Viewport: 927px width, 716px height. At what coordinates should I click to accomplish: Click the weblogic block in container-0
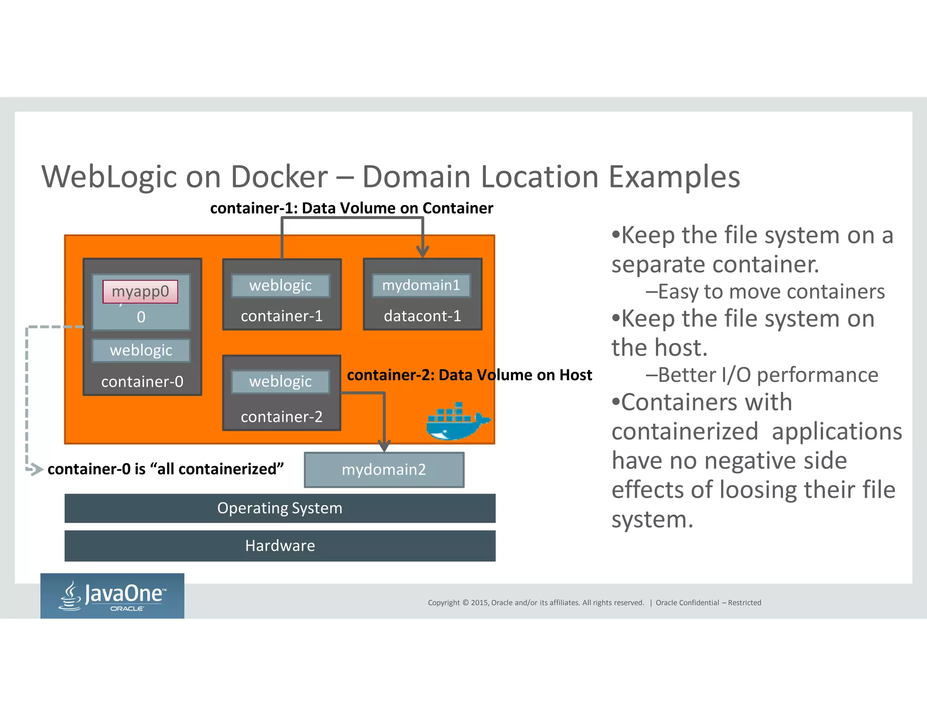[141, 350]
